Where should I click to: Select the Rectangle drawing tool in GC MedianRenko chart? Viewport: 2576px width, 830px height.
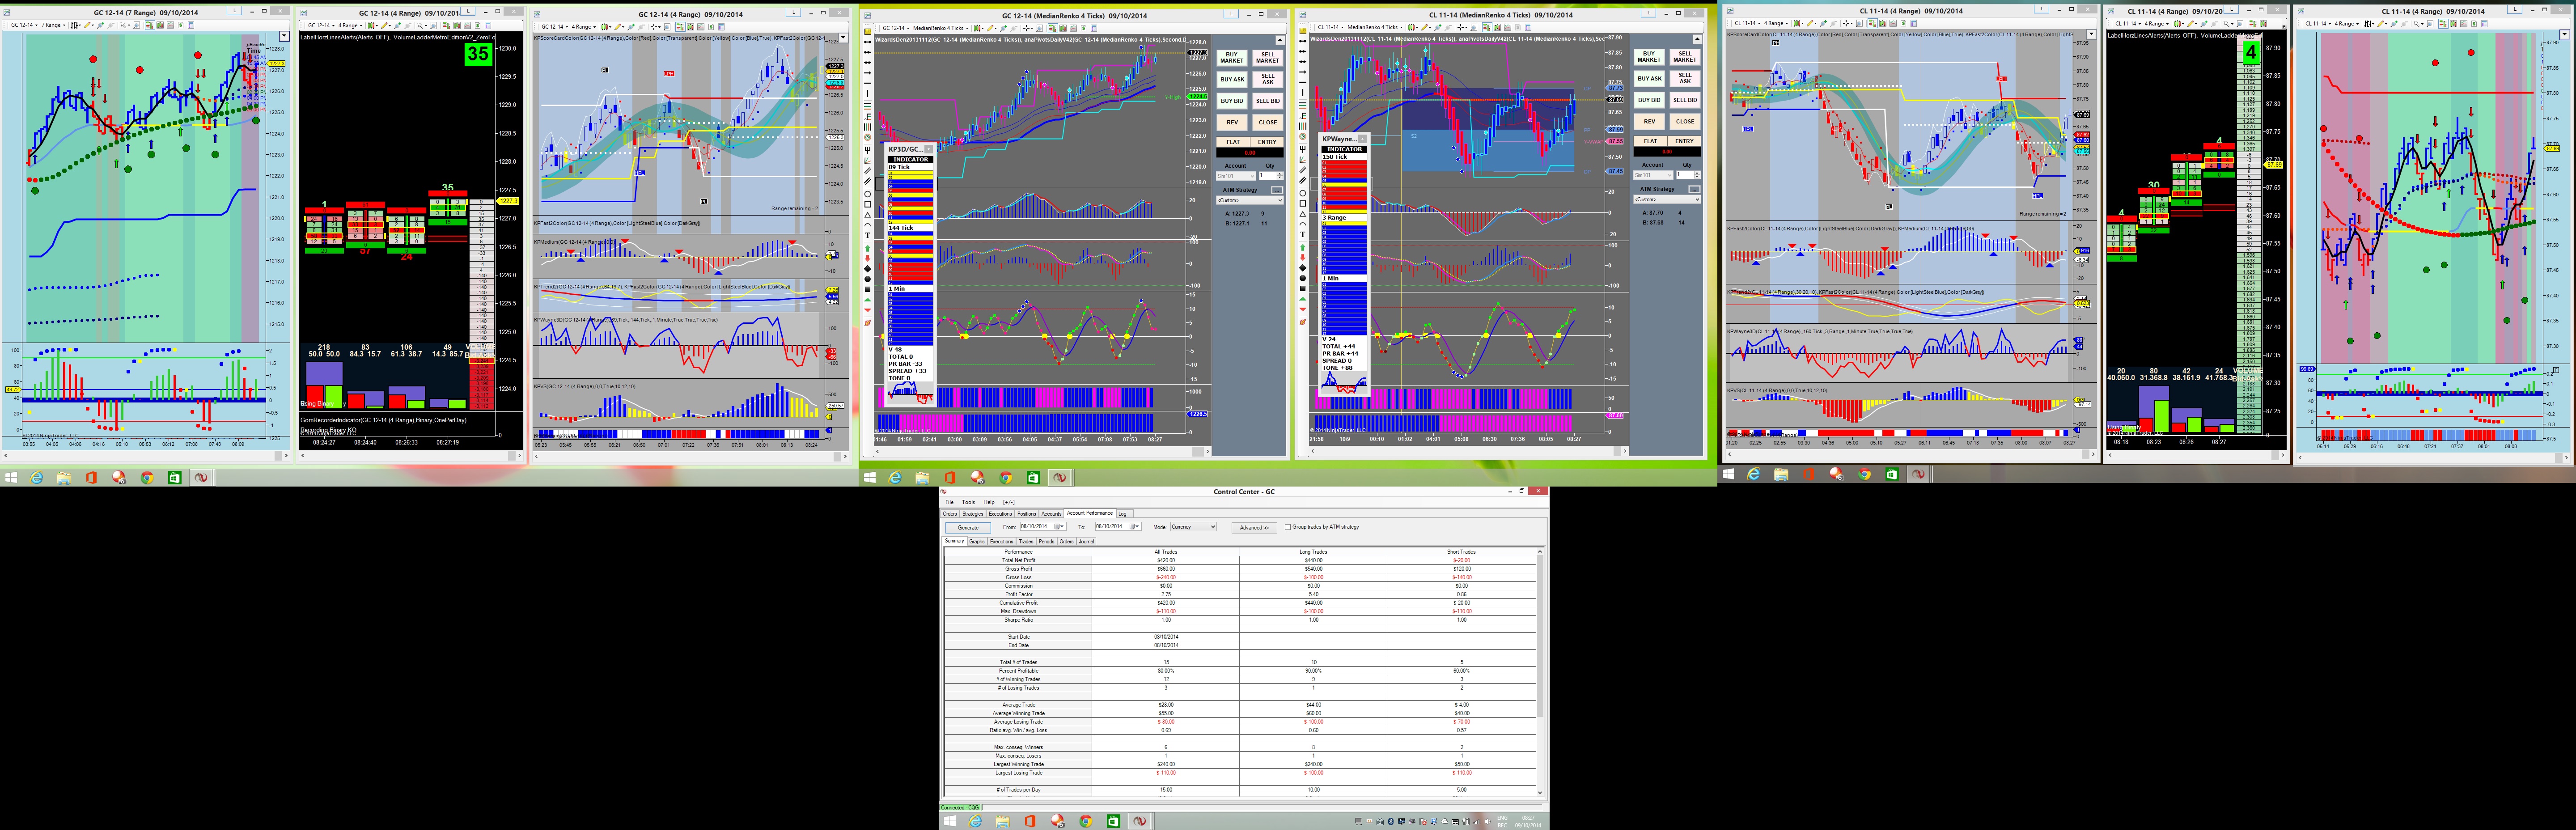click(867, 203)
